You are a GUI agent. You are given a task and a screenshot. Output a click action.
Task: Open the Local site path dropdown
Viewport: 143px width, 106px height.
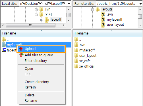[69, 4]
